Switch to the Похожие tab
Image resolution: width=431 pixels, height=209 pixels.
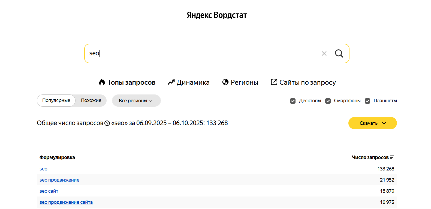pyautogui.click(x=91, y=100)
